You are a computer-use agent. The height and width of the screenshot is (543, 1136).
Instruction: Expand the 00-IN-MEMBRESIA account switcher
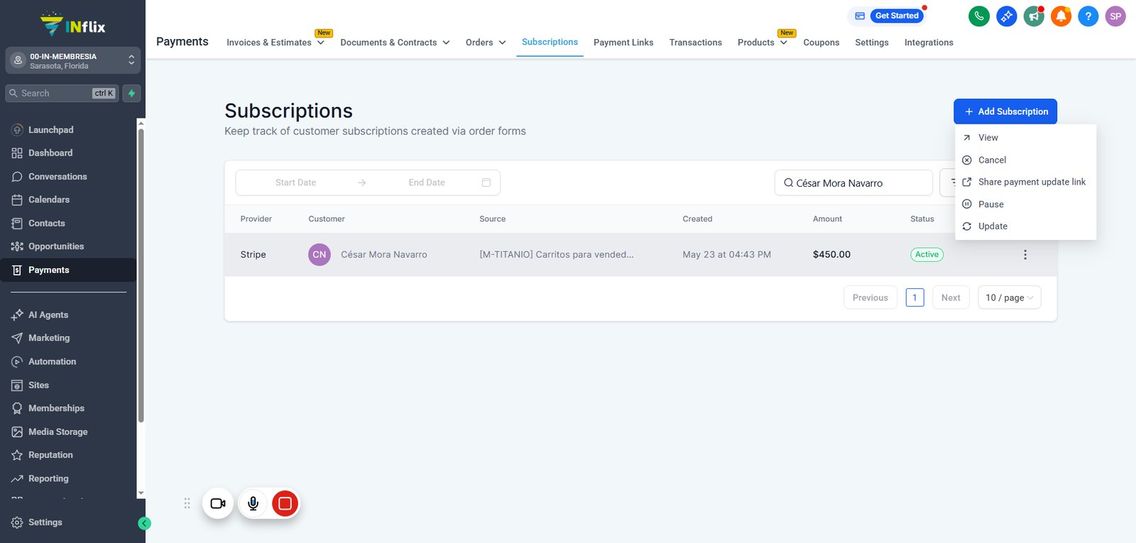click(x=72, y=61)
